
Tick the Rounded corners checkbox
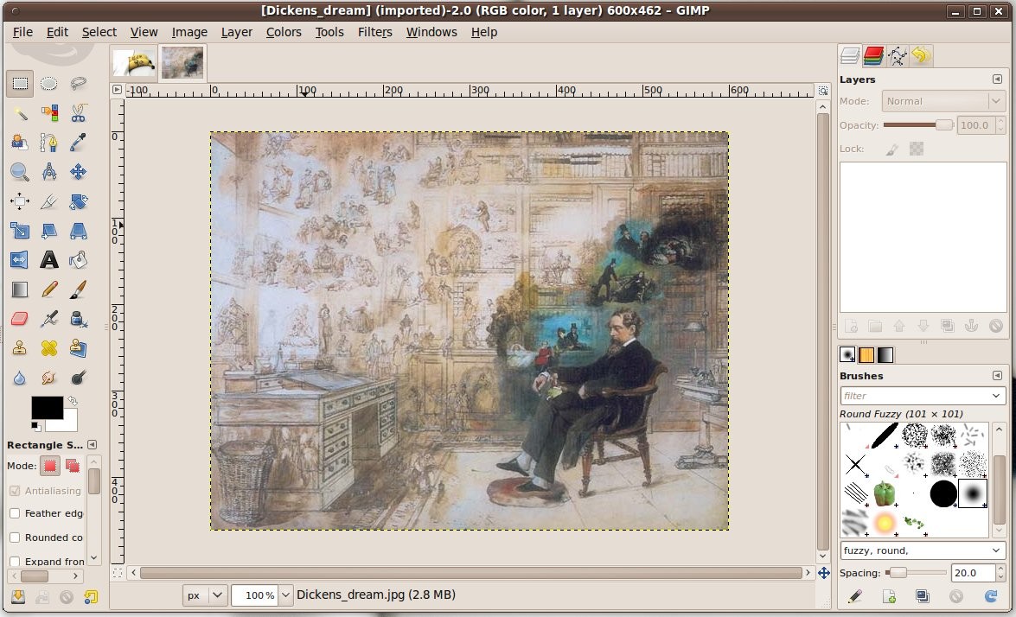[x=15, y=537]
